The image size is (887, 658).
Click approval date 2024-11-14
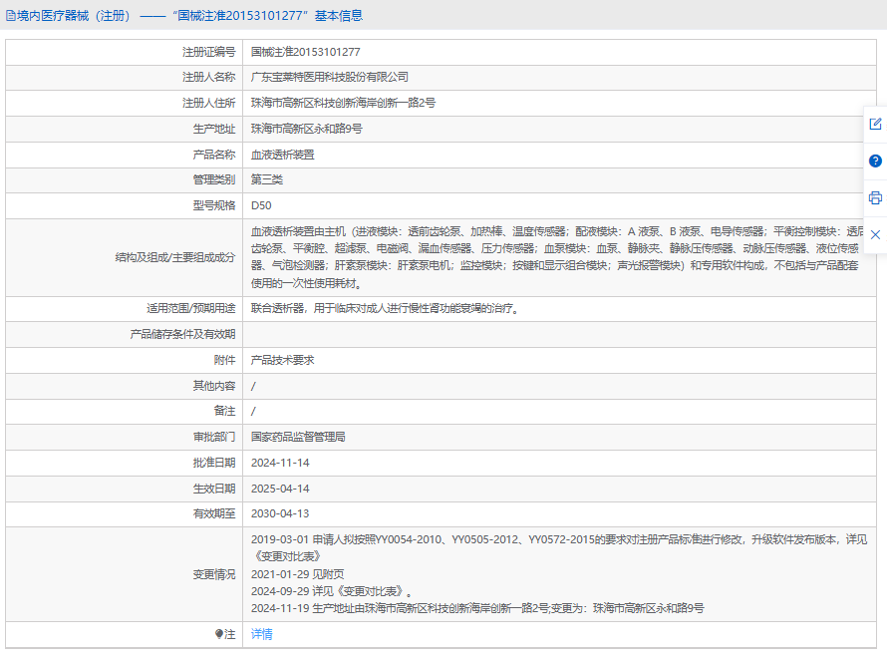point(280,463)
